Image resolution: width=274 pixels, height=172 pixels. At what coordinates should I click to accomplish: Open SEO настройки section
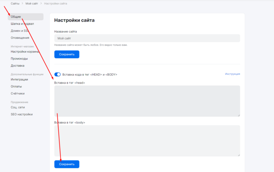22,114
